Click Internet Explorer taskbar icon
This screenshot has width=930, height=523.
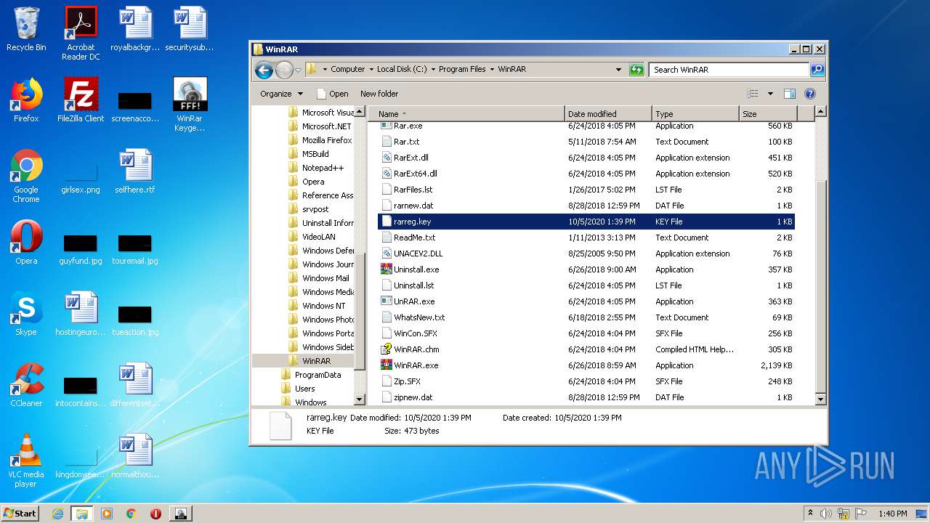(x=57, y=514)
